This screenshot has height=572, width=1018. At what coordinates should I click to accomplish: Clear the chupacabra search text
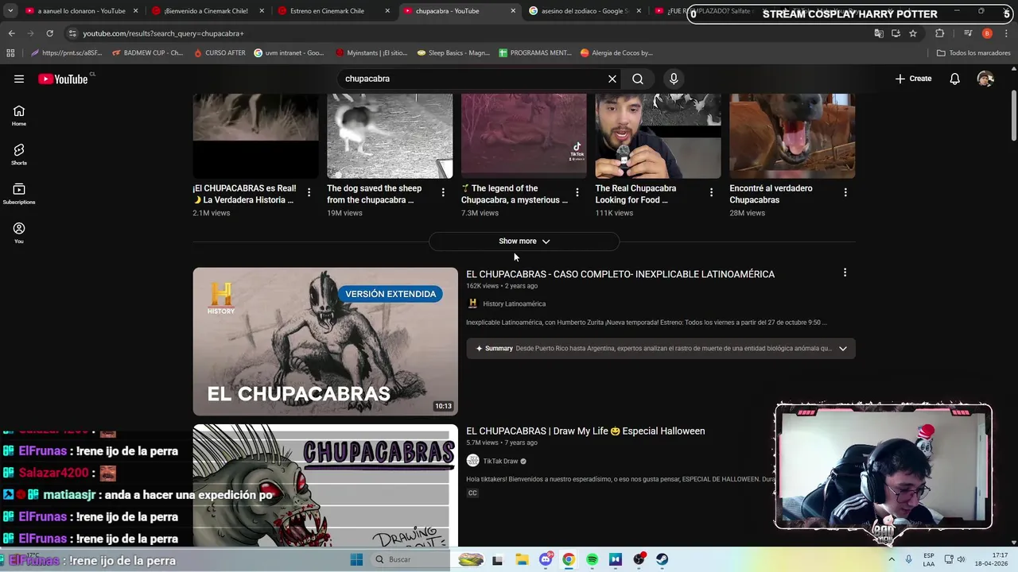tap(612, 79)
